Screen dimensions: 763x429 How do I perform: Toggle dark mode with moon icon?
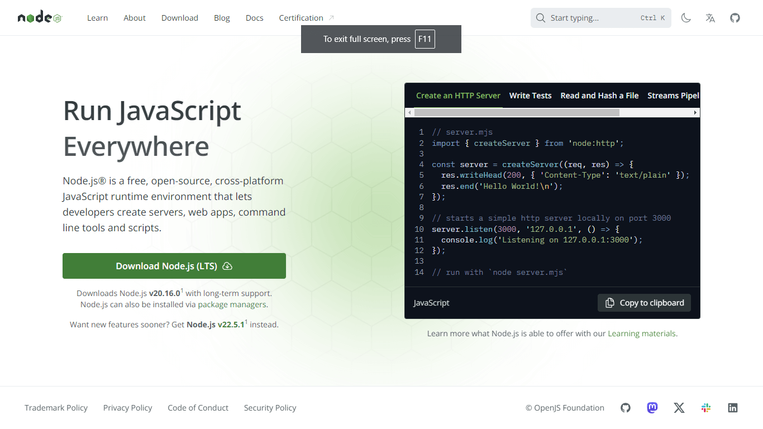click(x=686, y=18)
